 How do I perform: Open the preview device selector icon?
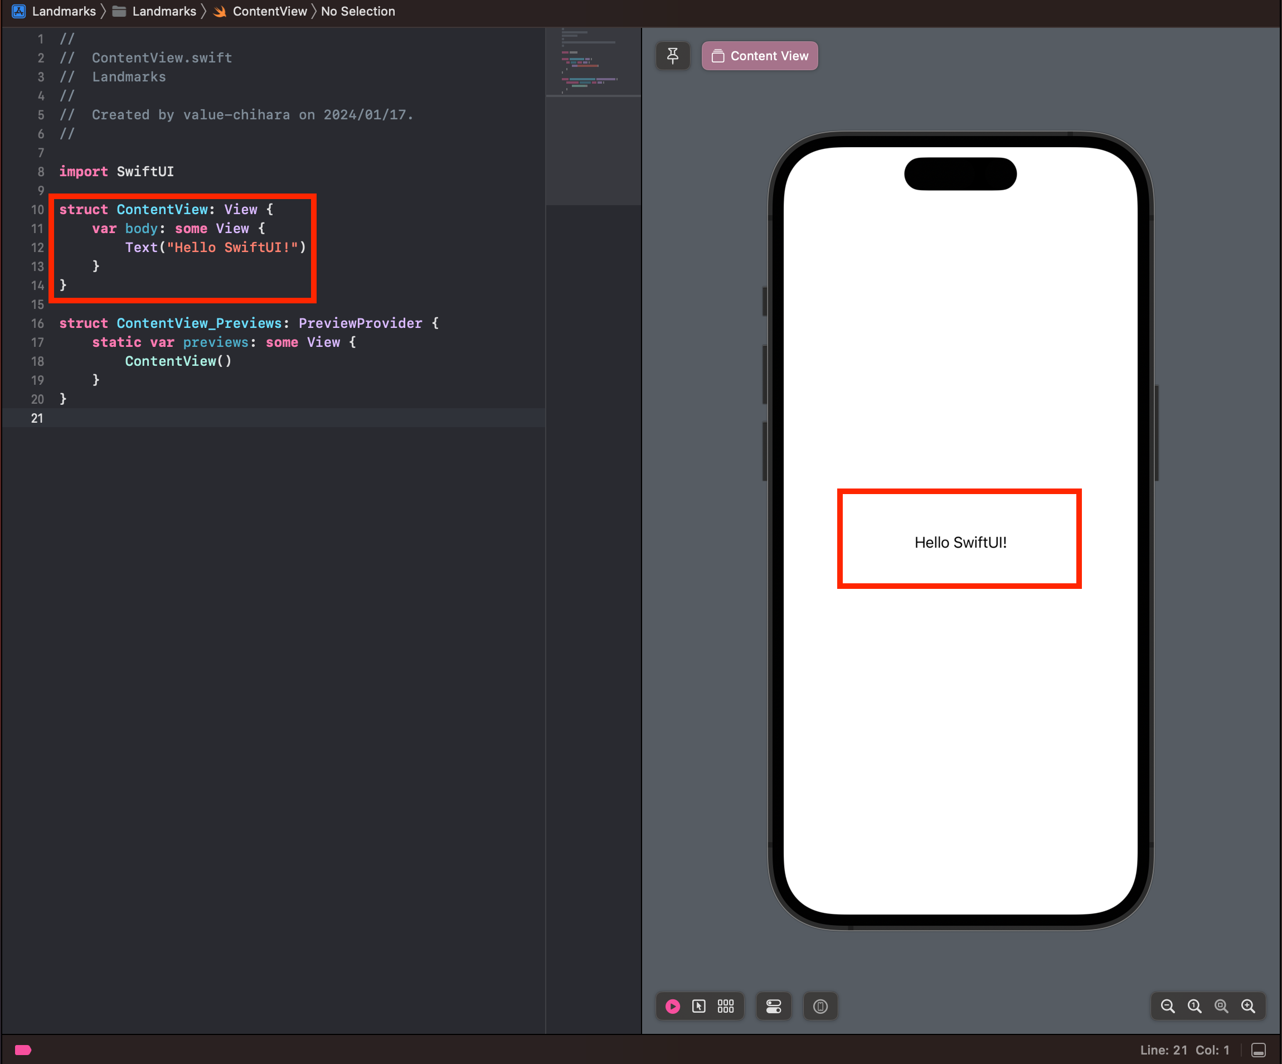820,1006
